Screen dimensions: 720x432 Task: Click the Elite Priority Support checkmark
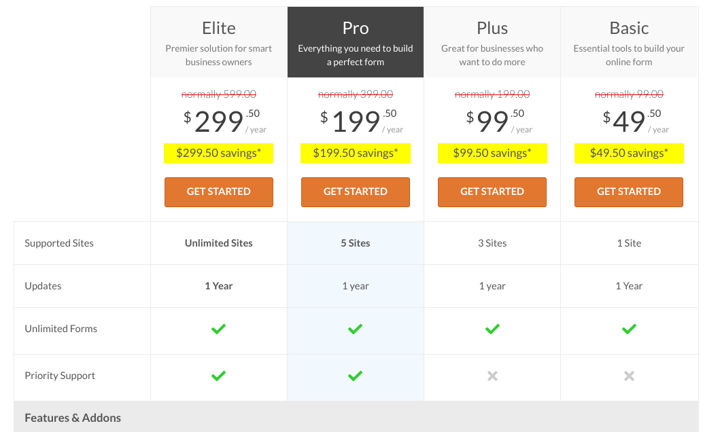218,376
